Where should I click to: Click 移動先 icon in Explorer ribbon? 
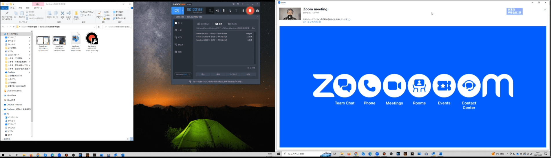coord(49,15)
